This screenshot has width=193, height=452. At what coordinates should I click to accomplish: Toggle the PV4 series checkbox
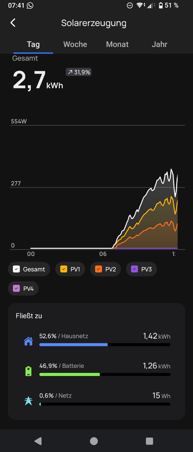click(16, 288)
